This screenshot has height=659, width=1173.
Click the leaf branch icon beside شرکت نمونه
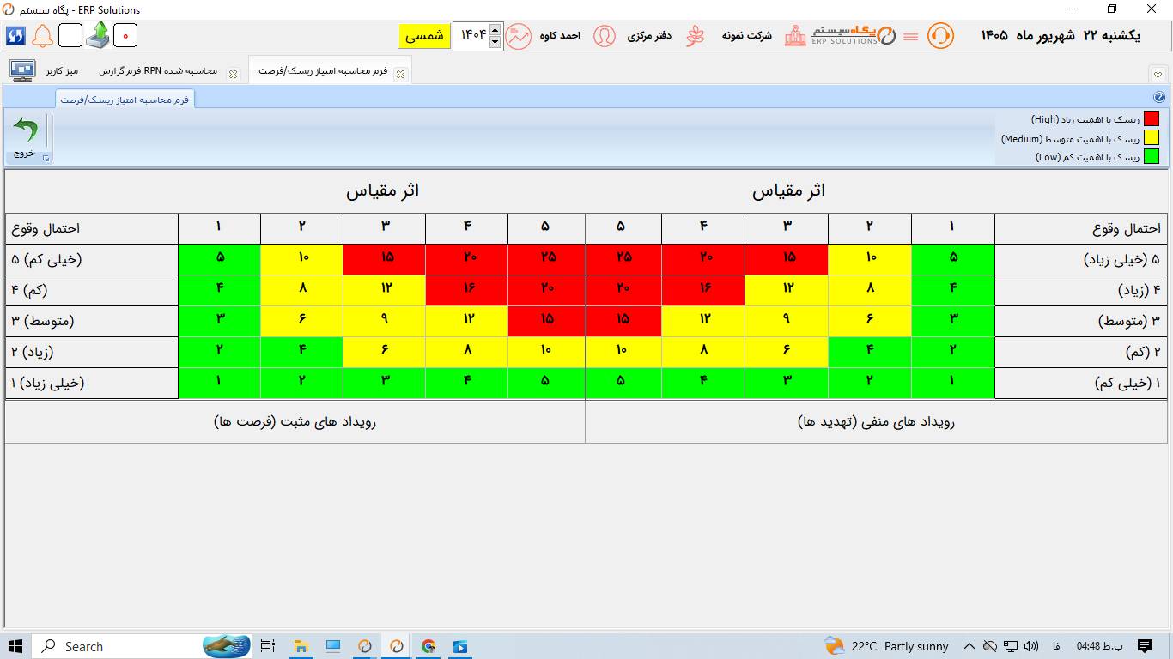click(x=695, y=36)
